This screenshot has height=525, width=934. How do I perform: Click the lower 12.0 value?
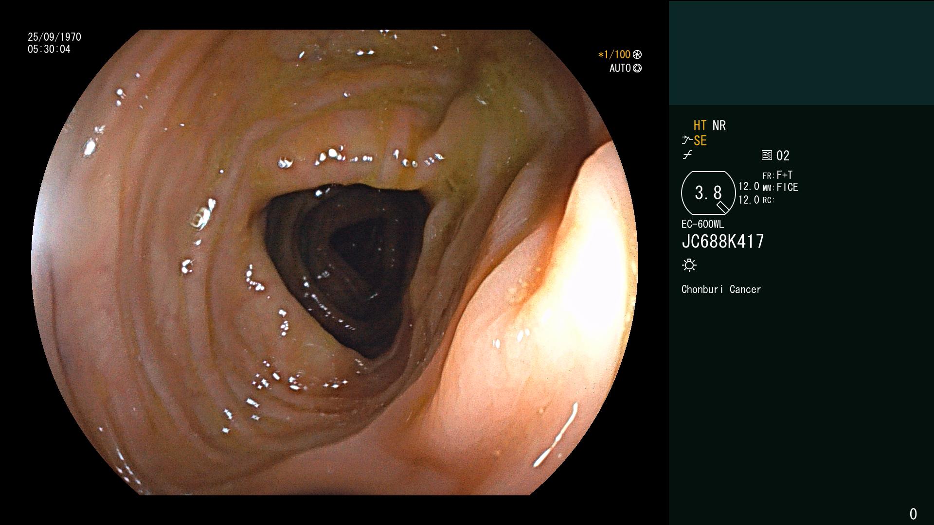coord(749,200)
